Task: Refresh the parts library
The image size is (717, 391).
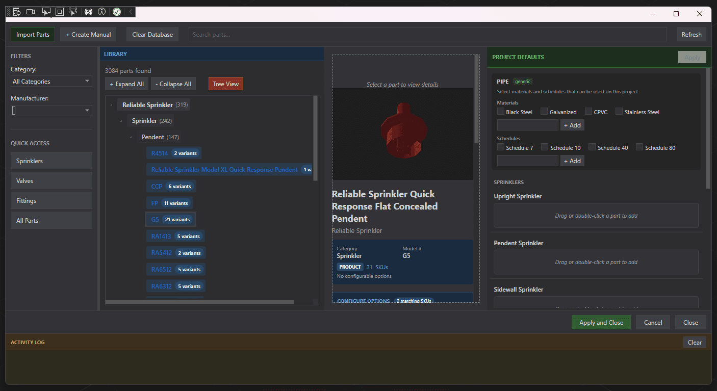Action: (x=692, y=34)
